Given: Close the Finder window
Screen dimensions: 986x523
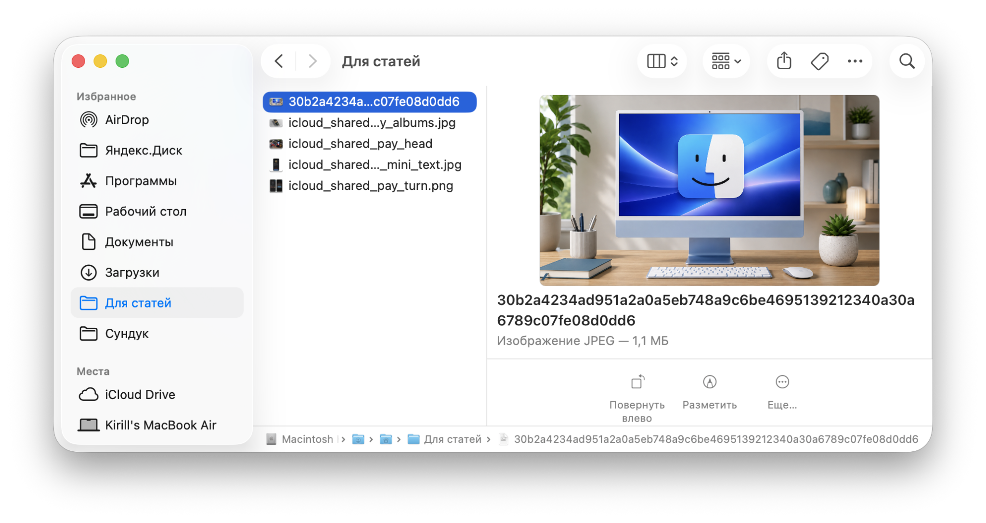Looking at the screenshot, I should 78,62.
